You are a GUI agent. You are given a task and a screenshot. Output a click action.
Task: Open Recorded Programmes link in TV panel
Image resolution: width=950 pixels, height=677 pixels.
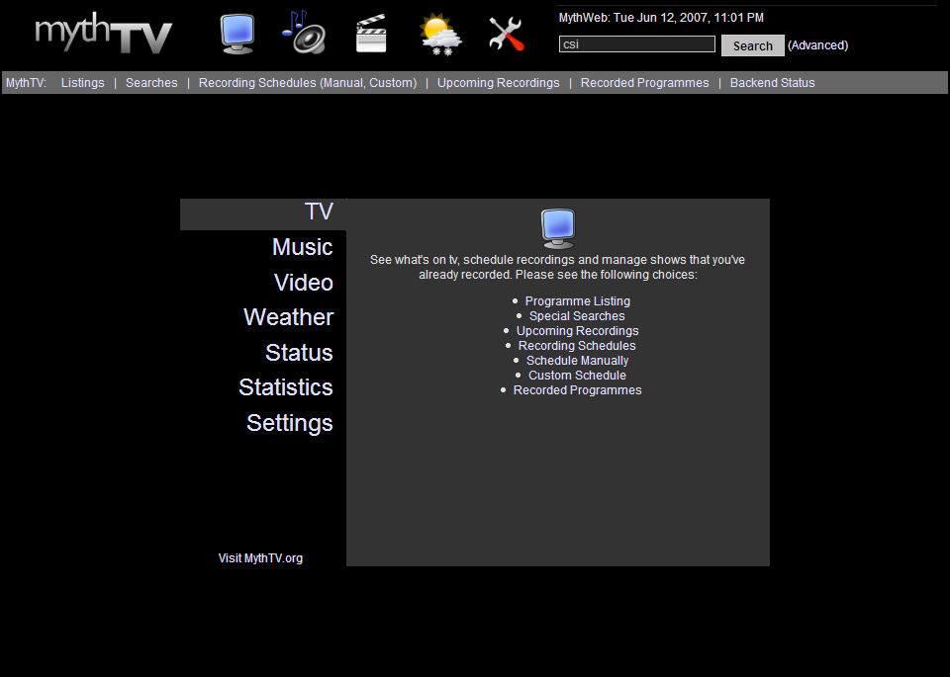click(577, 390)
